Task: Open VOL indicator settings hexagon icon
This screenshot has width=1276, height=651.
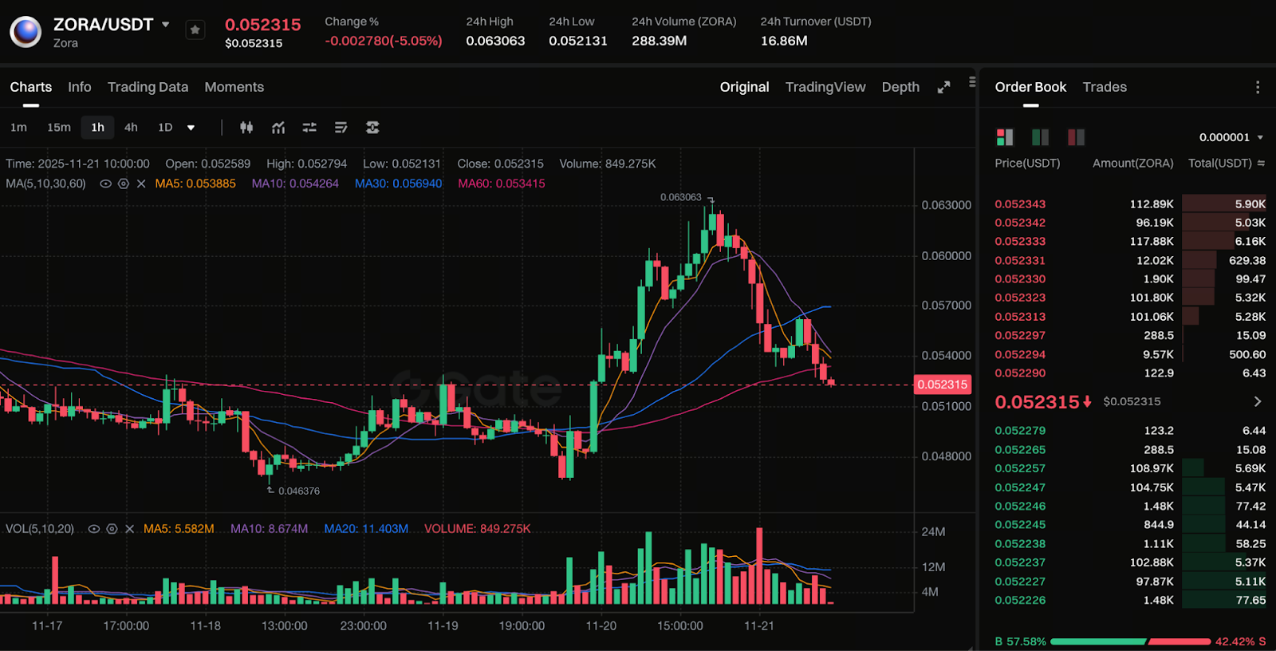Action: pos(112,529)
